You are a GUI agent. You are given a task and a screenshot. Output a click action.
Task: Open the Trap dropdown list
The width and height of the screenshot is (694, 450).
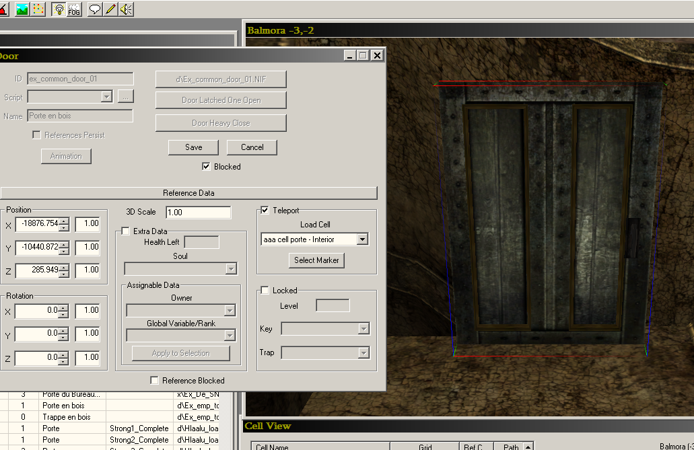[363, 353]
